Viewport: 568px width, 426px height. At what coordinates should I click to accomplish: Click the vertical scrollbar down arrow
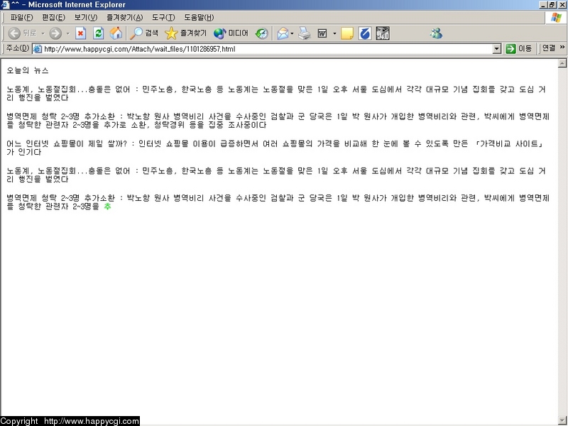click(562, 421)
